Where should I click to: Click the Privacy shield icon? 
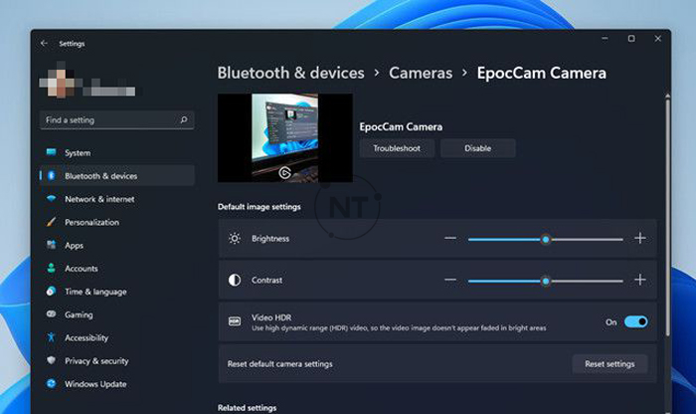(51, 360)
